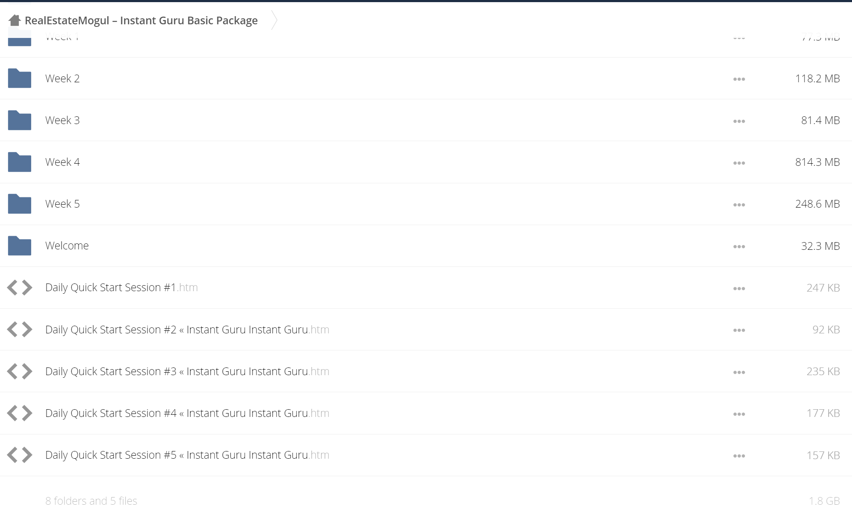Open more options for Welcome folder
Screen dimensions: 852x509
click(x=739, y=246)
